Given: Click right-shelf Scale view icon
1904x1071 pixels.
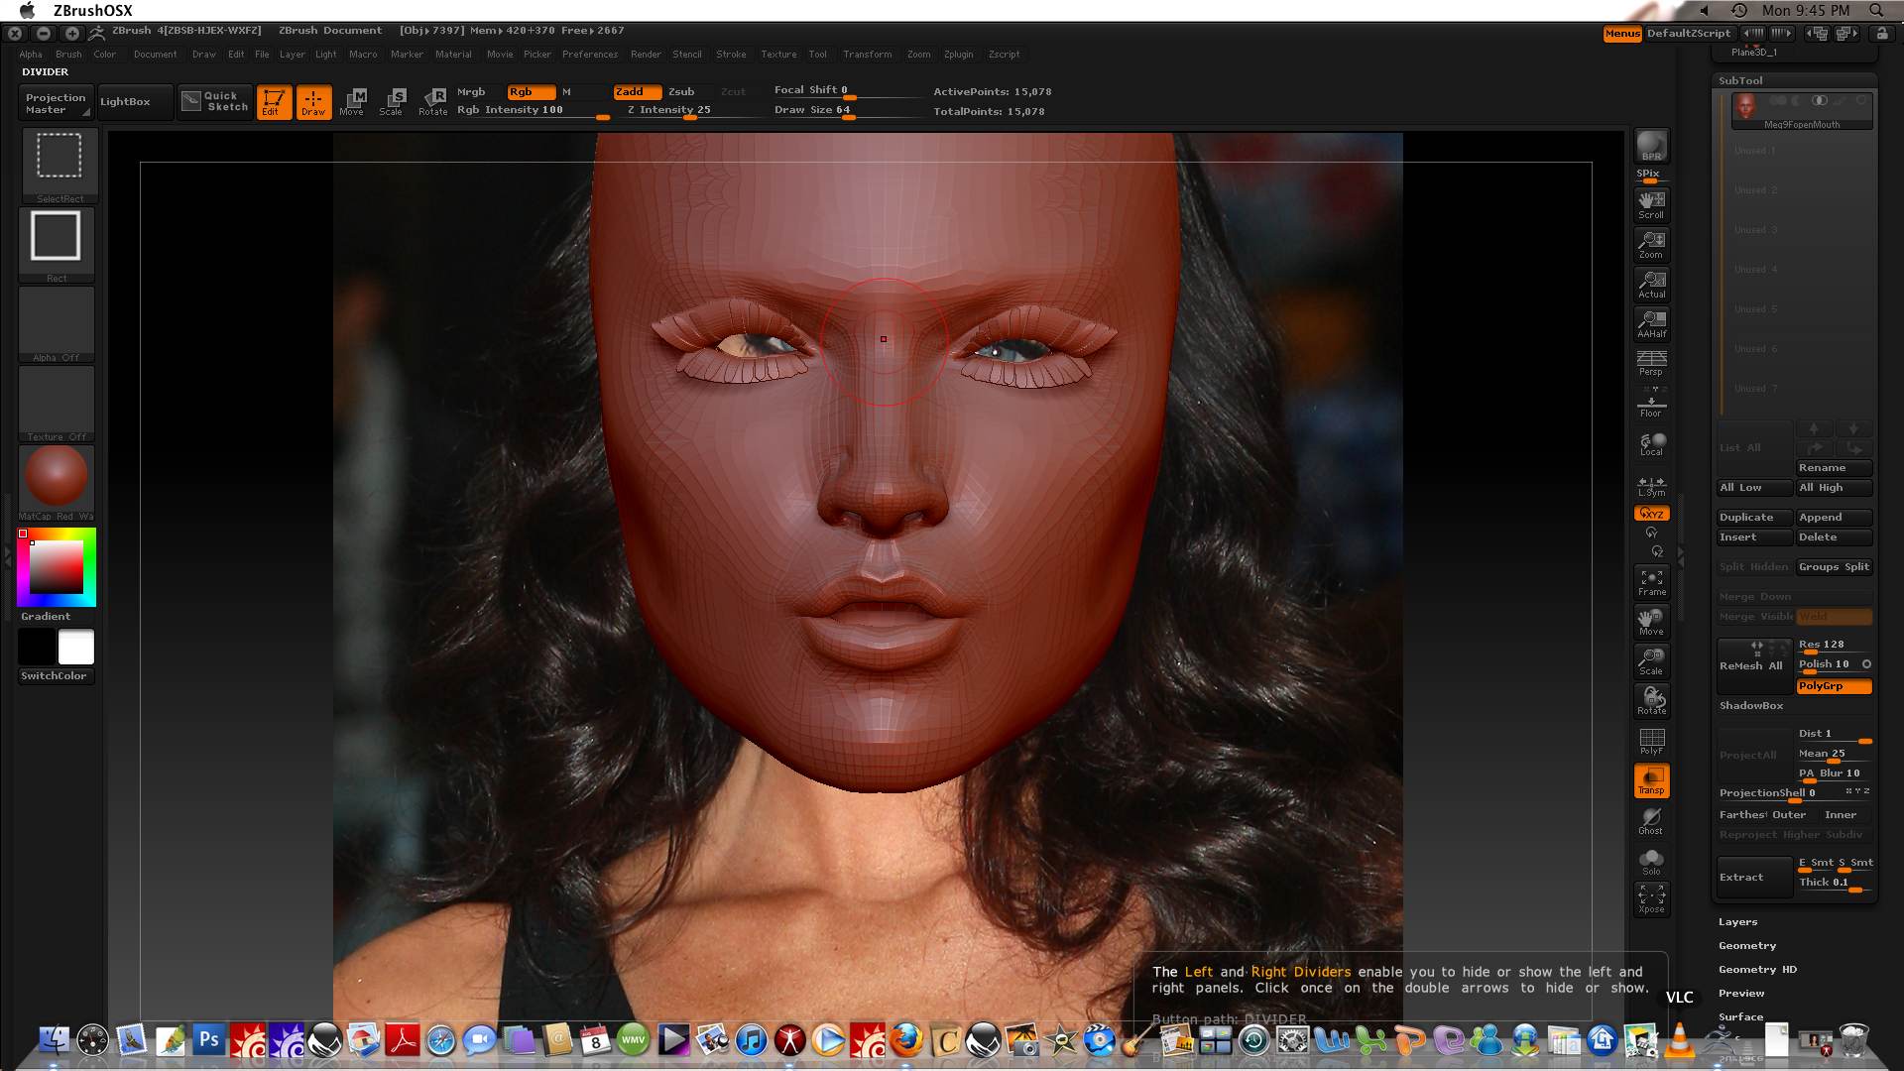Looking at the screenshot, I should pos(1651,661).
